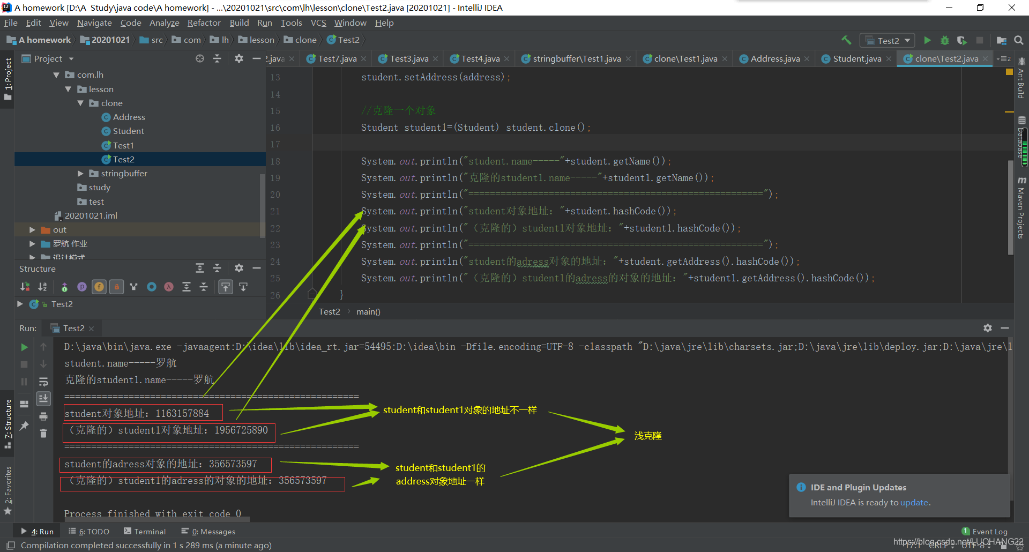Viewport: 1029px width, 552px height.
Task: Open the Event Log
Action: 985,532
